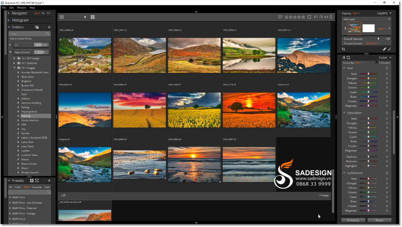Click the small grid thumbnails icon in toolbar
402x227 pixels.
pos(62,17)
